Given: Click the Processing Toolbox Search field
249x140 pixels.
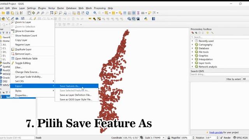Looking at the screenshot, I should pyautogui.click(x=219, y=37).
